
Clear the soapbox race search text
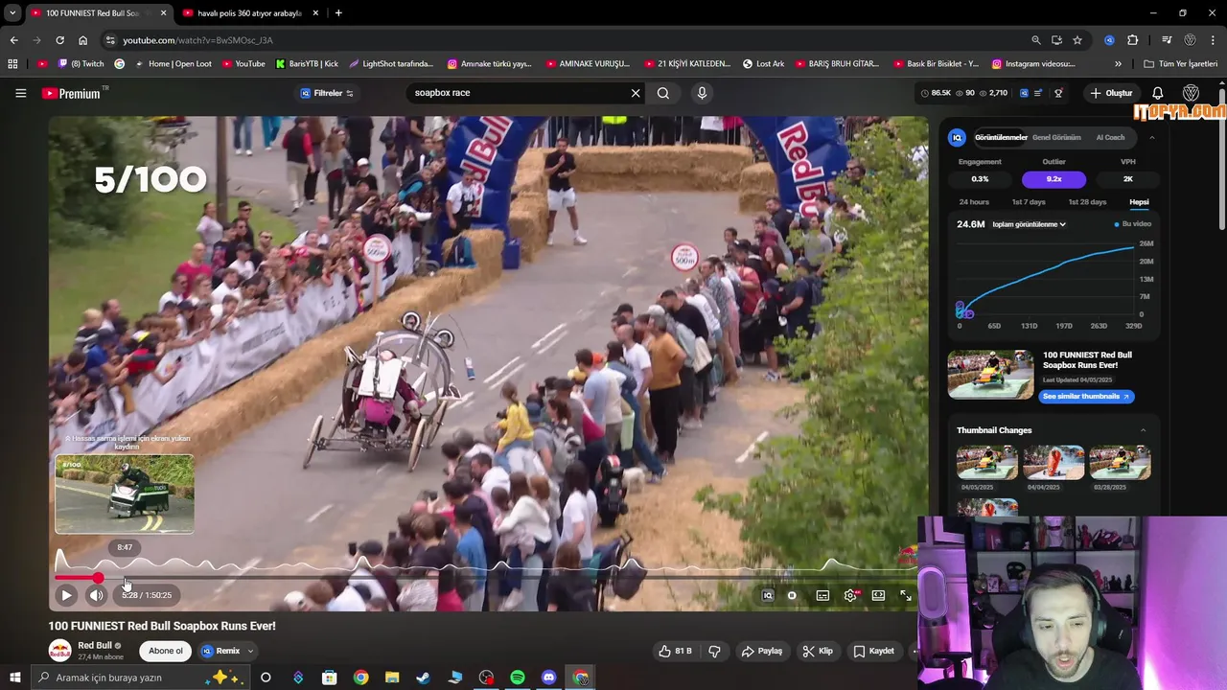tap(635, 93)
